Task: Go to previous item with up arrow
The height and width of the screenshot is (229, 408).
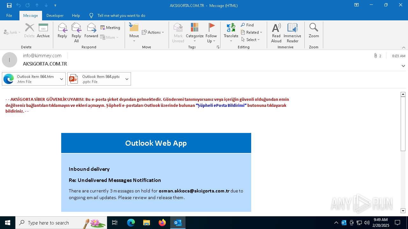Action: click(x=37, y=5)
